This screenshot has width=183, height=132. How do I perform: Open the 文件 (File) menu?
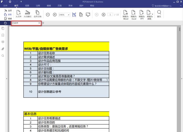click(x=5, y=6)
